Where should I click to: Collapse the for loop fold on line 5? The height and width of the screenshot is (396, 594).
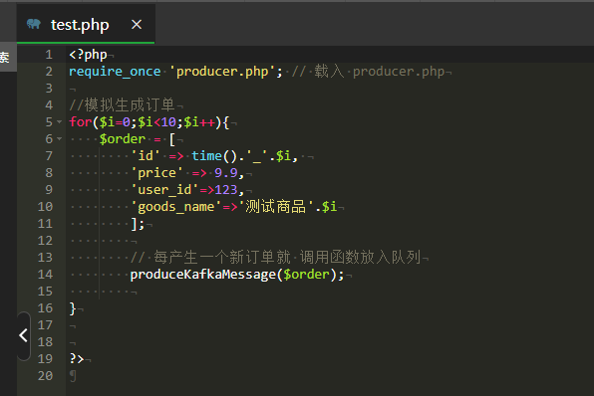point(59,121)
